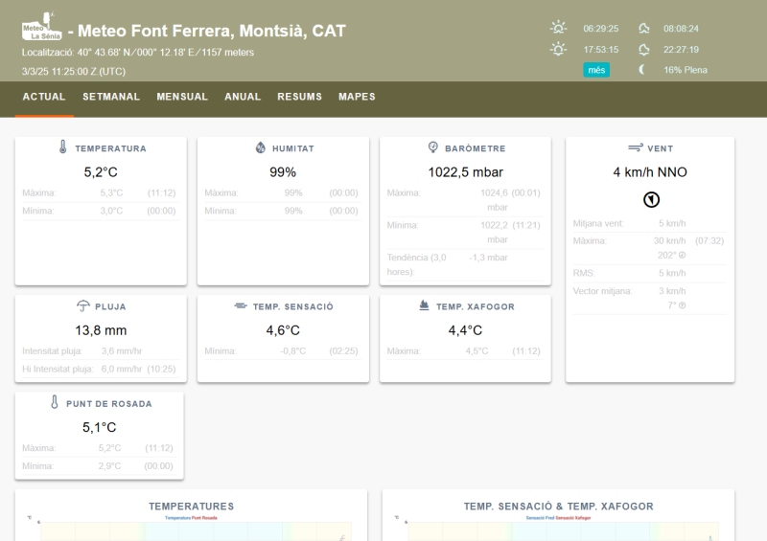Click the thermometer icon beside Punt de Rosada
Screen dimensions: 767x541
tap(55, 403)
